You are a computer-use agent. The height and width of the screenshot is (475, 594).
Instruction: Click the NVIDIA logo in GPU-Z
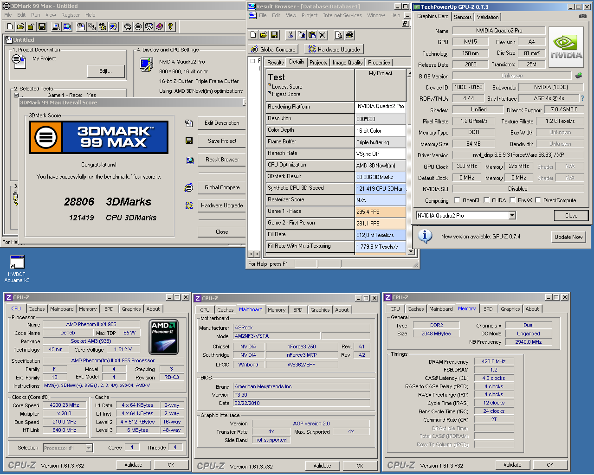pyautogui.click(x=566, y=47)
